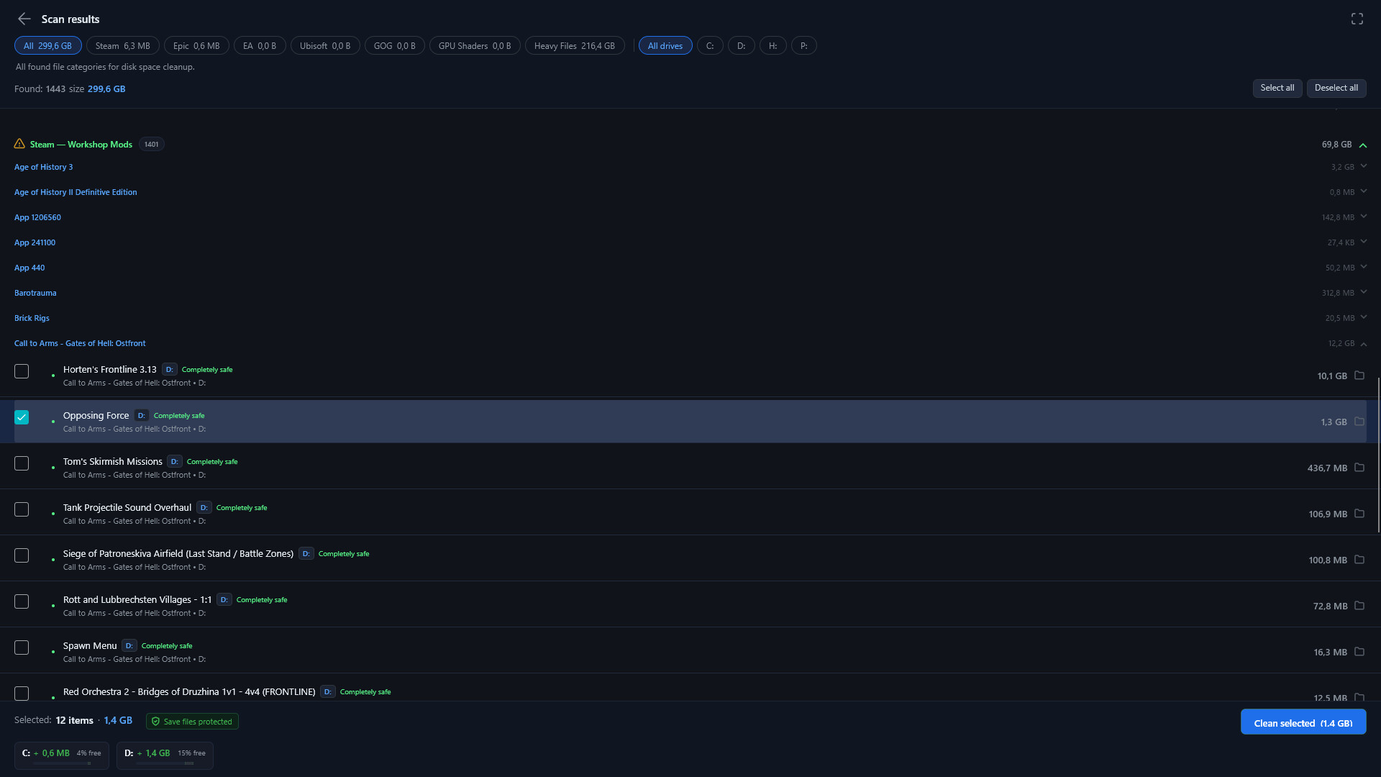
Task: Select the Ubisoft filter tab
Action: click(325, 45)
